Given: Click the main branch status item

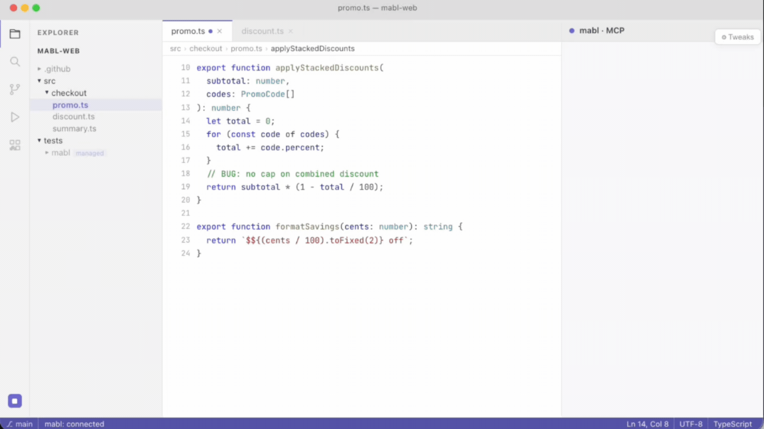Looking at the screenshot, I should [x=19, y=424].
